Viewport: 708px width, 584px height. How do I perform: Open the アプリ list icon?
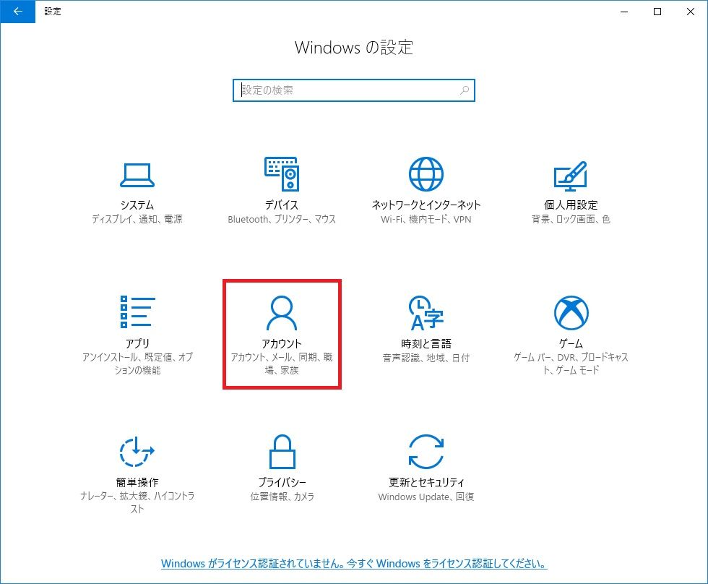point(137,312)
